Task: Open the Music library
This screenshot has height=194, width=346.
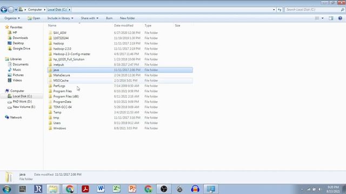Action: 17,70
